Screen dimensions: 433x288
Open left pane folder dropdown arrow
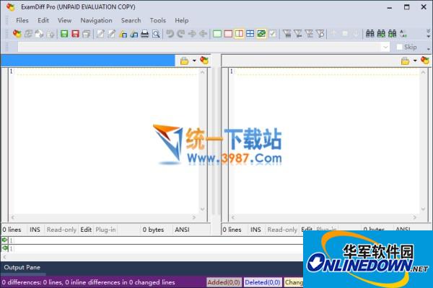pyautogui.click(x=194, y=61)
